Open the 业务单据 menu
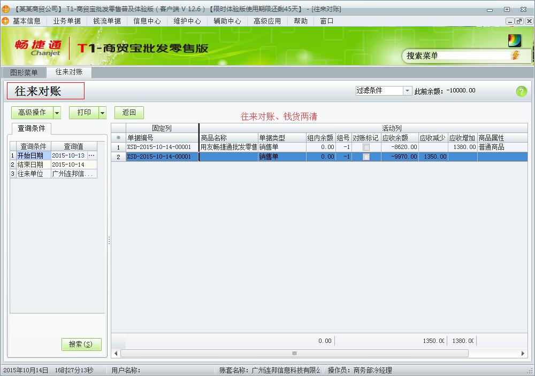Screen dimensions: 535x376 67,21
